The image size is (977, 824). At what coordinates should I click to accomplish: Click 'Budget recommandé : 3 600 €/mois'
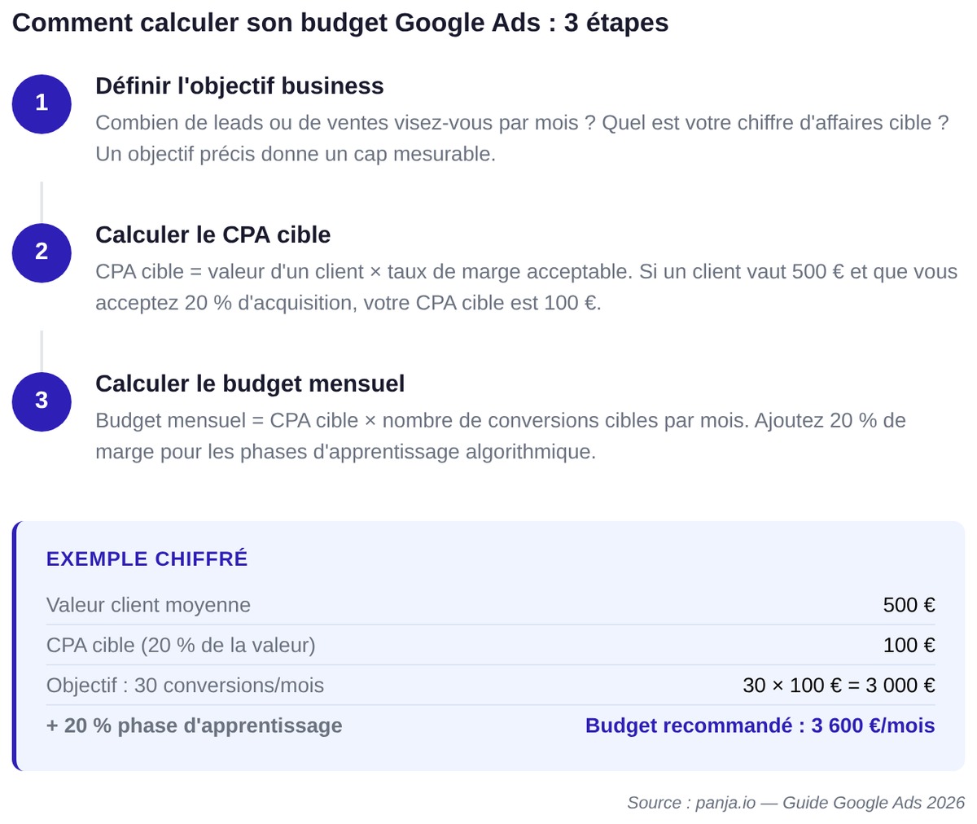pos(760,726)
